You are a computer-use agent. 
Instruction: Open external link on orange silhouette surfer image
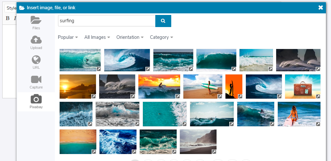[x=240, y=96]
